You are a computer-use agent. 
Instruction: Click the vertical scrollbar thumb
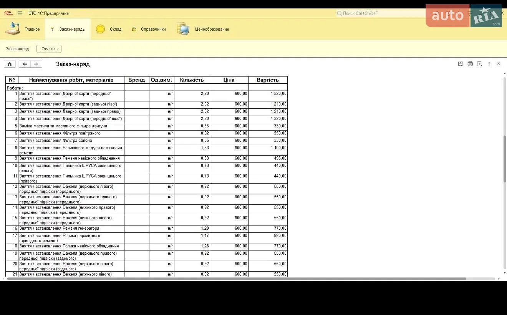[x=505, y=159]
